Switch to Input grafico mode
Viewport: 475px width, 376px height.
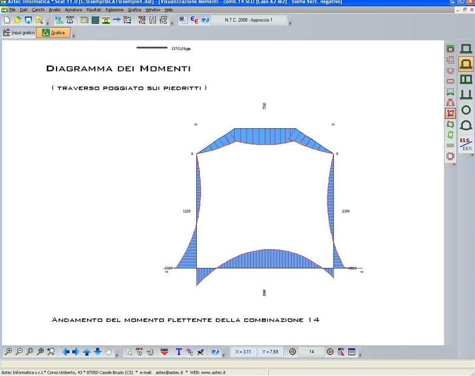[19, 33]
